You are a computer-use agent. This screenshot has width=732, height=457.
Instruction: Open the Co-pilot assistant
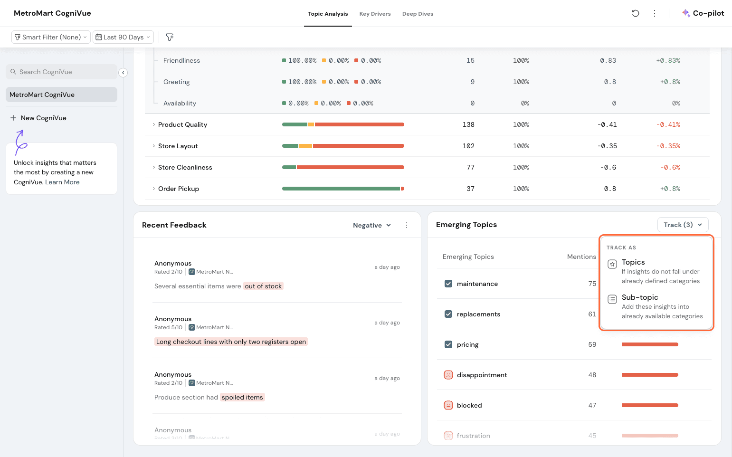tap(703, 13)
